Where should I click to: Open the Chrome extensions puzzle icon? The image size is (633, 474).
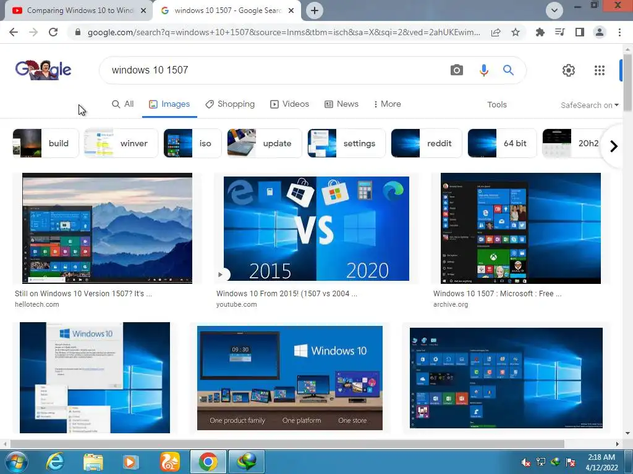coord(540,32)
